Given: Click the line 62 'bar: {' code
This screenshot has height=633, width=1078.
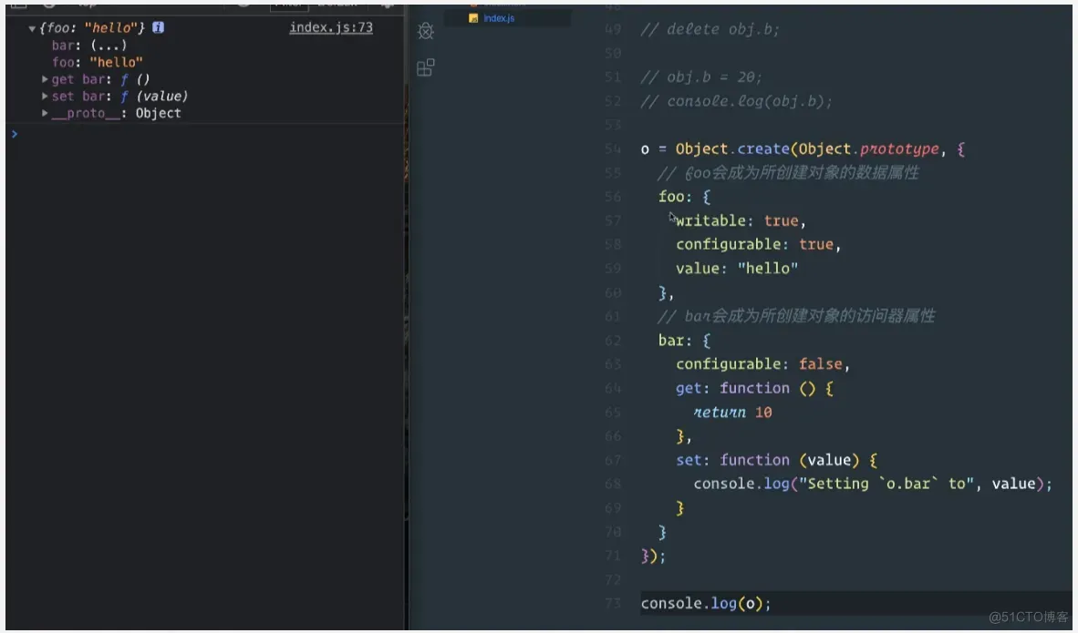Looking at the screenshot, I should pyautogui.click(x=684, y=341).
